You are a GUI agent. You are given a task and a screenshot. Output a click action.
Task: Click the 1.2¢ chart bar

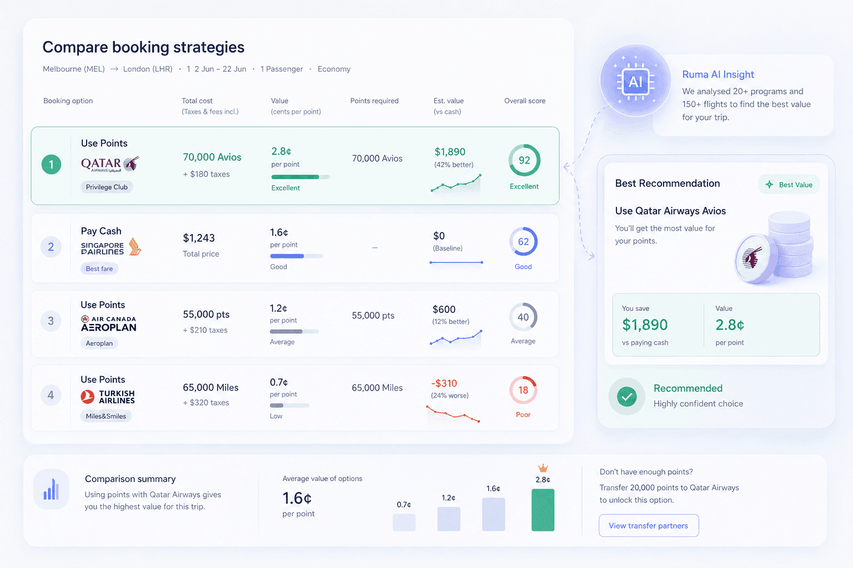(449, 519)
